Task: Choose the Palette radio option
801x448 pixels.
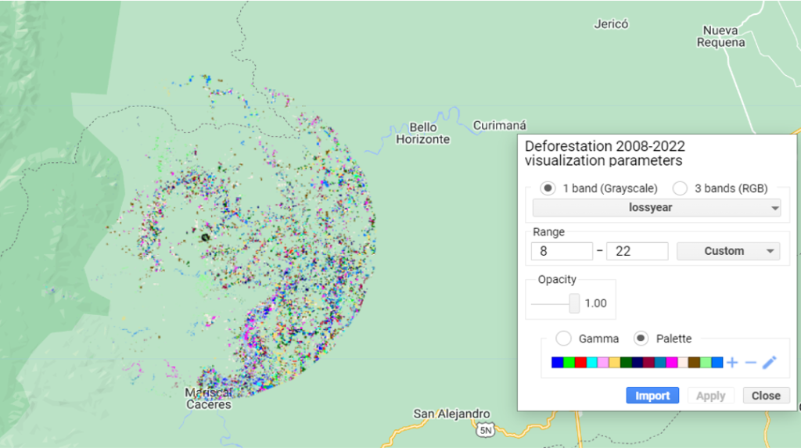Action: click(641, 339)
